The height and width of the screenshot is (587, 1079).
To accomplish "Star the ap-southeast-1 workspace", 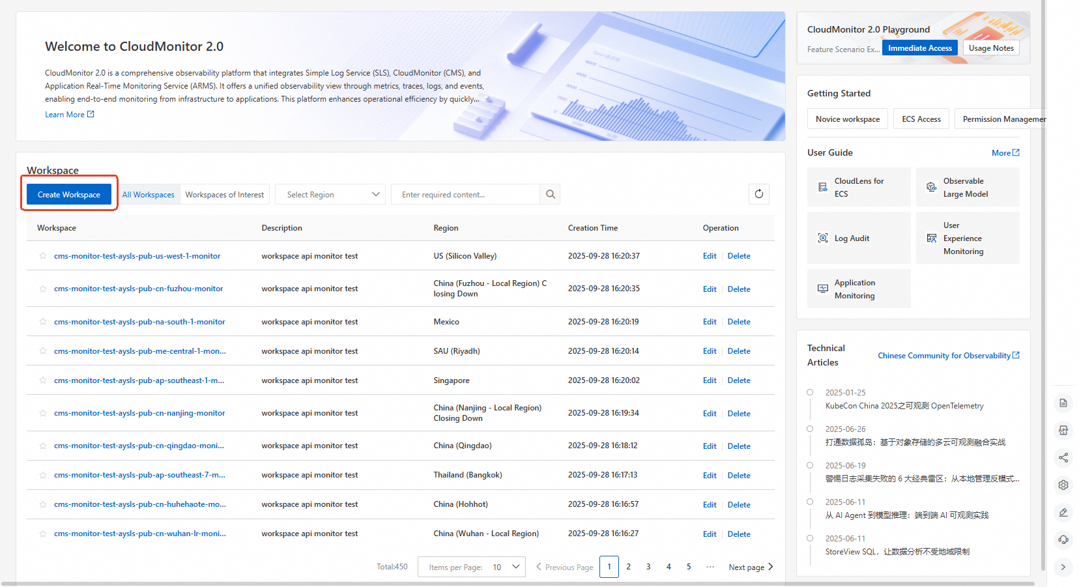I will tap(43, 380).
